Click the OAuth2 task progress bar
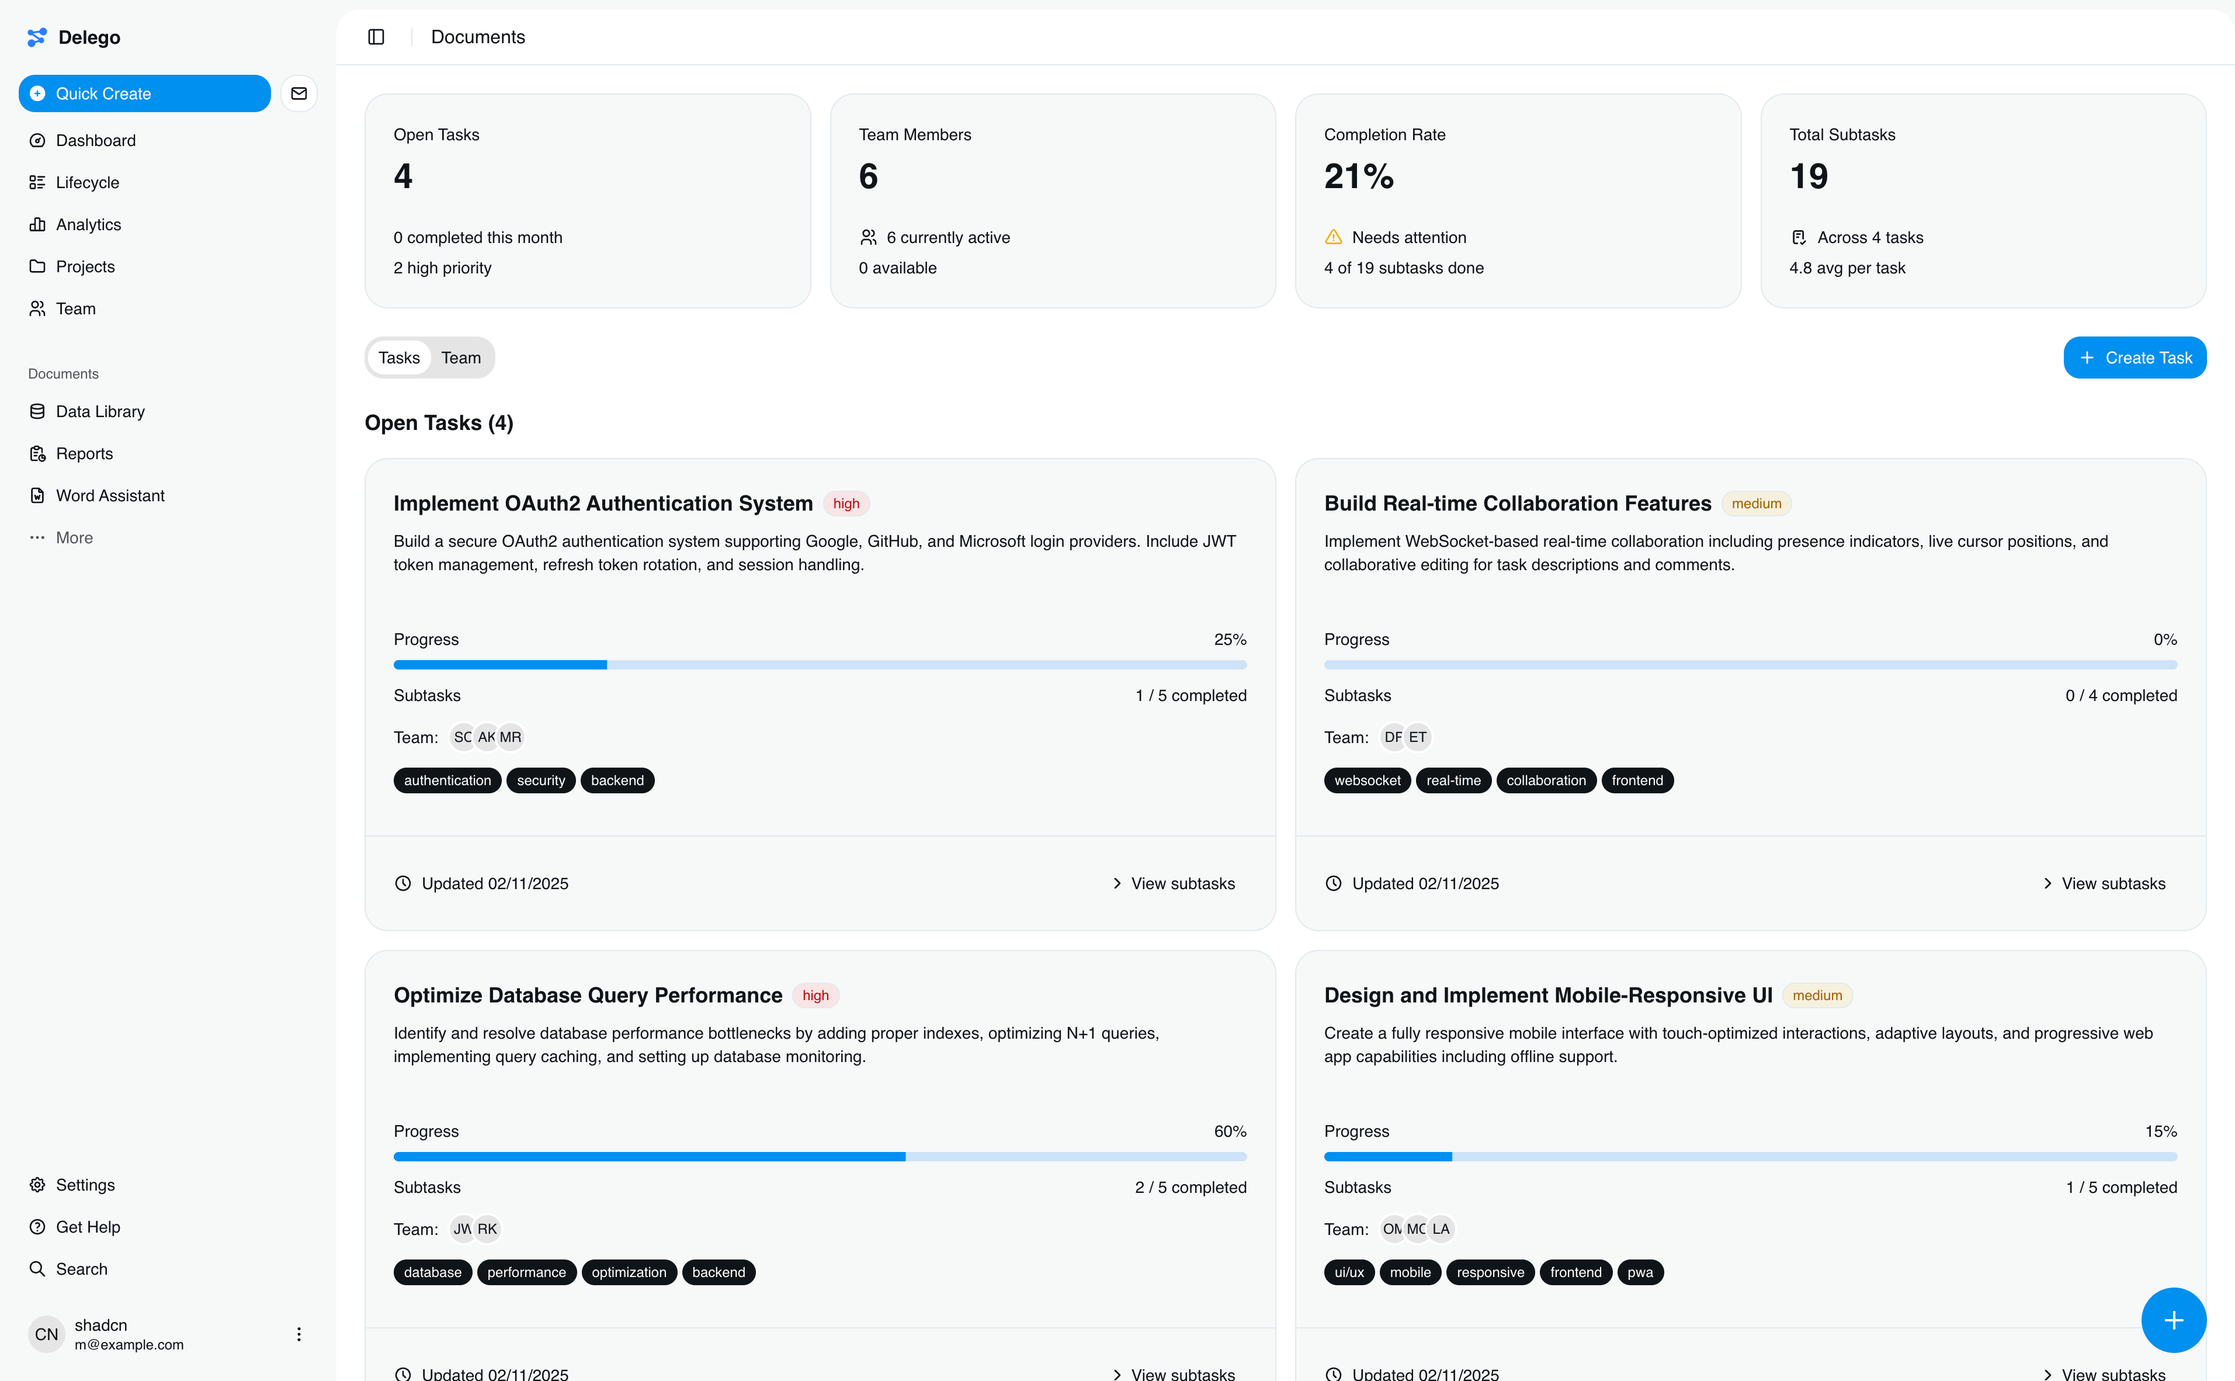 pyautogui.click(x=820, y=665)
